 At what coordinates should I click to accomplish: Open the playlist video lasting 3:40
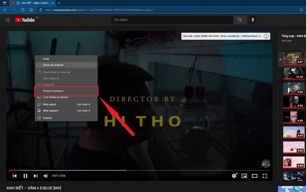click(x=294, y=162)
